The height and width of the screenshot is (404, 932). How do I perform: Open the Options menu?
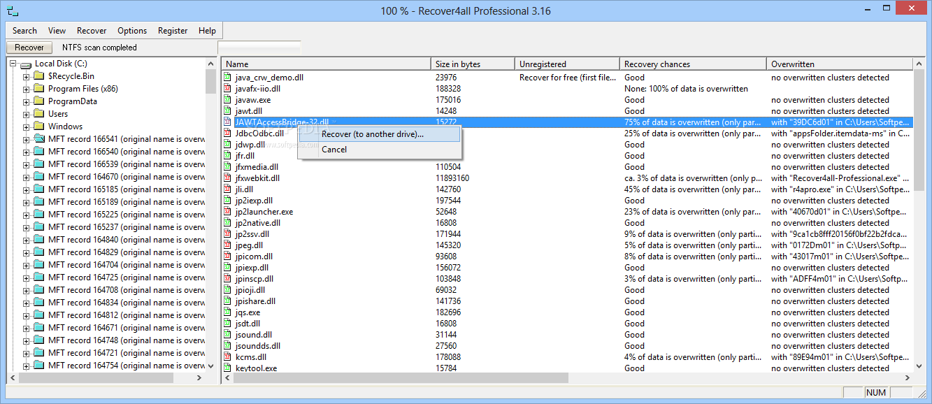click(132, 31)
